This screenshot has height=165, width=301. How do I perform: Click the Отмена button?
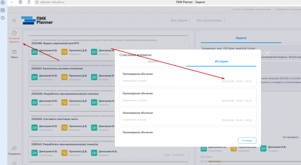(247, 140)
